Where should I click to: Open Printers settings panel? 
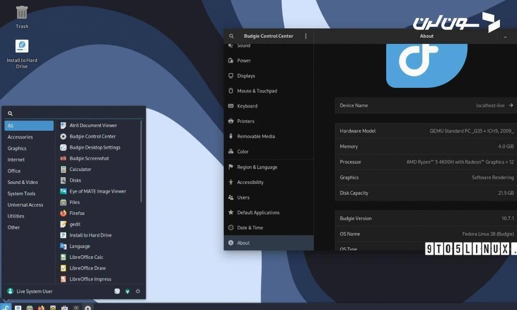pos(269,121)
